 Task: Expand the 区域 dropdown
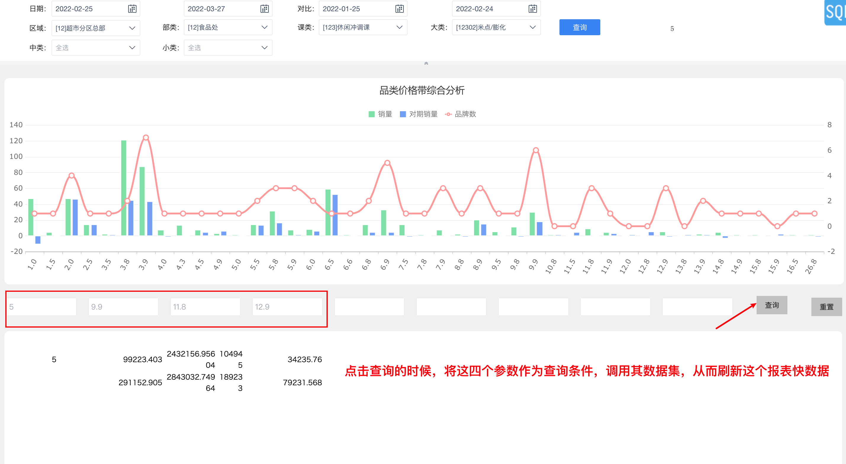[96, 28]
